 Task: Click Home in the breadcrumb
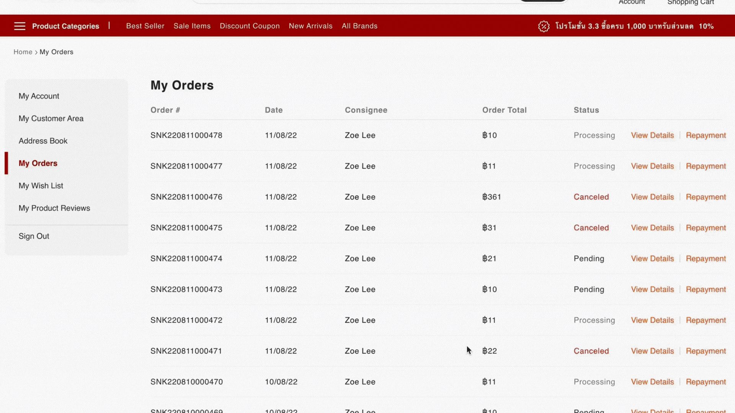tap(23, 52)
